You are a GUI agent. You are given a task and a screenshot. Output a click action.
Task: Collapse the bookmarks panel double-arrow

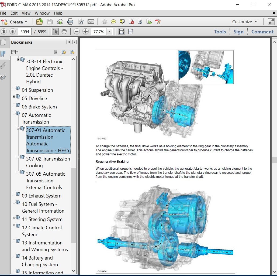(x=68, y=42)
